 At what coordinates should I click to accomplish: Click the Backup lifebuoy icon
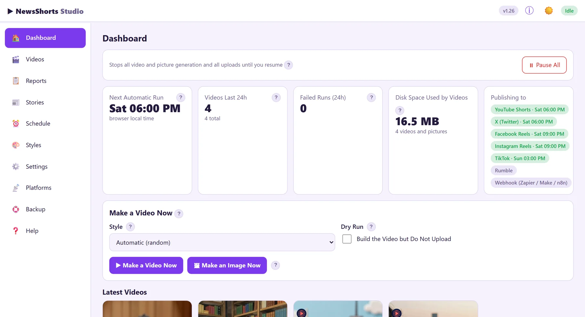[16, 209]
